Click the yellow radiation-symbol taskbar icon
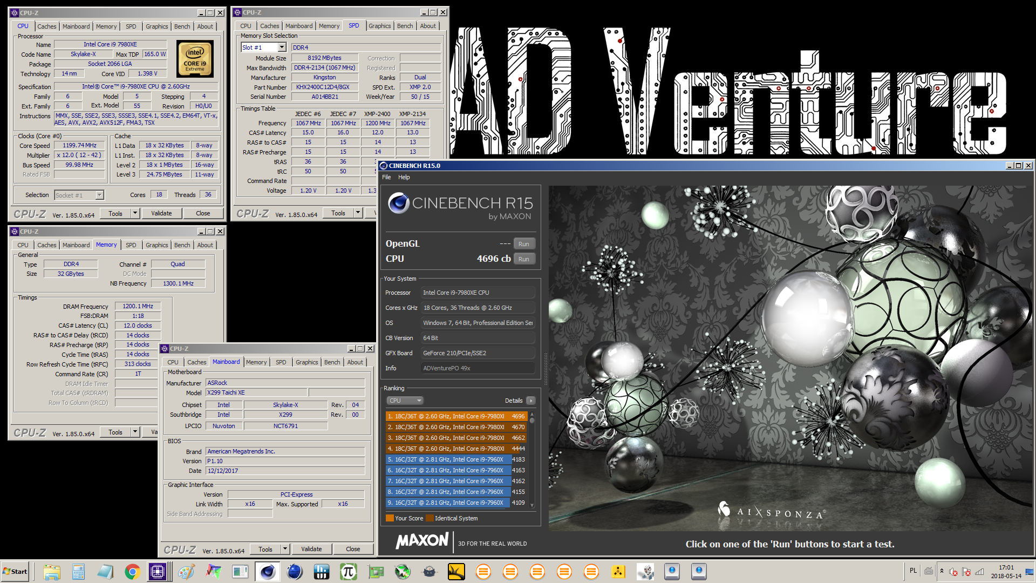1036x583 pixels. tap(618, 571)
